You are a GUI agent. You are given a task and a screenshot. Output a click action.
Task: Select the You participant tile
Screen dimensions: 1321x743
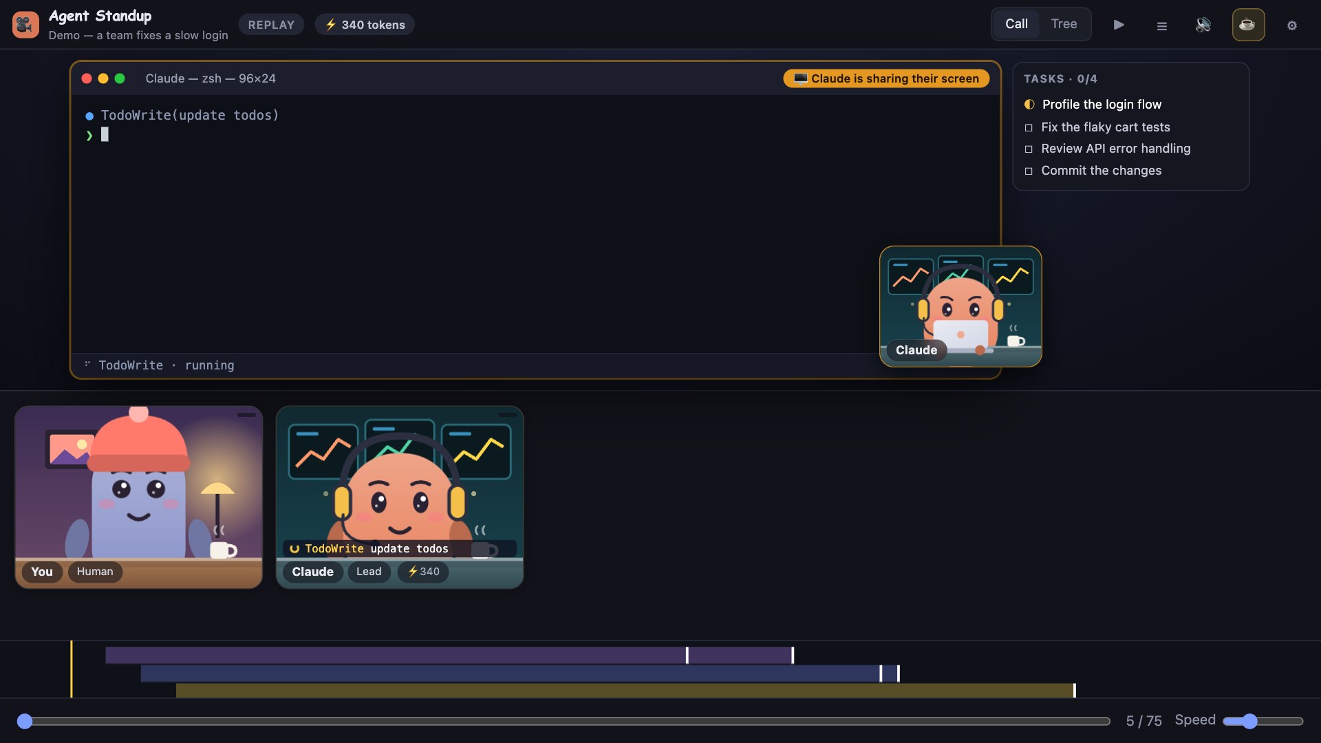click(x=138, y=497)
